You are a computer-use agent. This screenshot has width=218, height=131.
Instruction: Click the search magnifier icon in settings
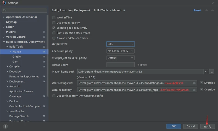[x=4, y=10]
